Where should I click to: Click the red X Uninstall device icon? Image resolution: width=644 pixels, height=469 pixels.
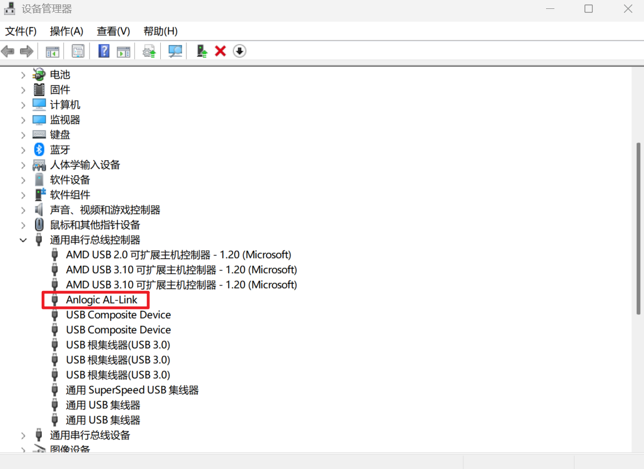(x=220, y=51)
